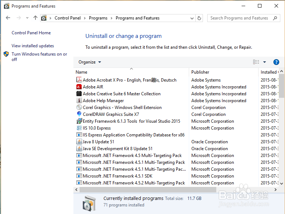Select Adobe Acrobat X Pro program name

tap(129, 80)
